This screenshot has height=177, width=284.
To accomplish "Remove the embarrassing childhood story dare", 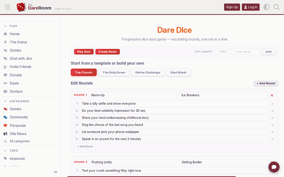I will (272, 118).
